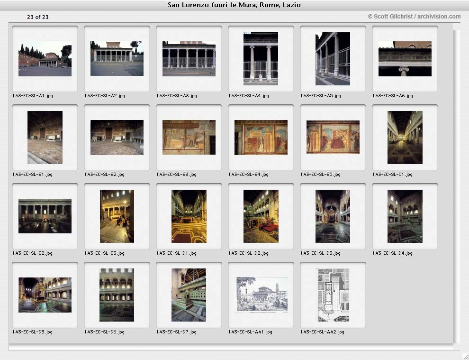The width and height of the screenshot is (469, 360).
Task: Click the filename label 1A3-EC-SL-C2.jpg
Action: (32, 253)
